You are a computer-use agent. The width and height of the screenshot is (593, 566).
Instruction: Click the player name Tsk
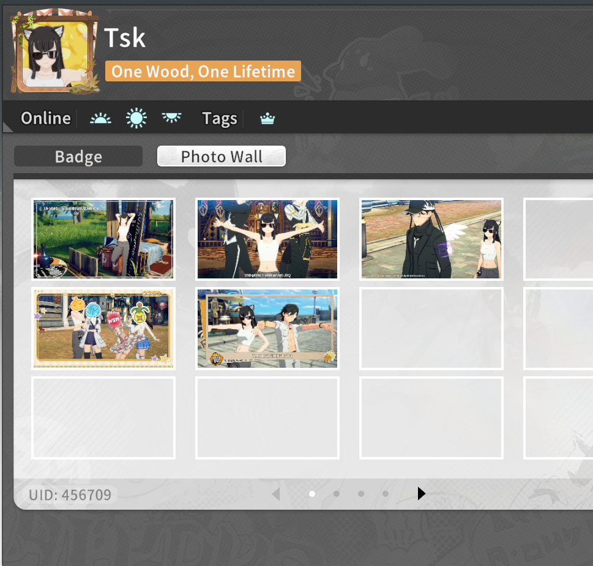(125, 38)
